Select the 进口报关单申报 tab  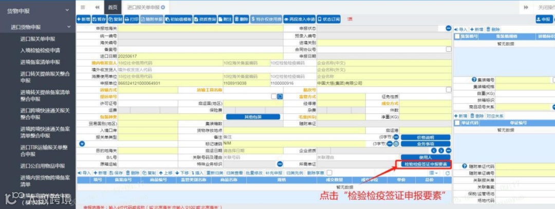[145, 7]
